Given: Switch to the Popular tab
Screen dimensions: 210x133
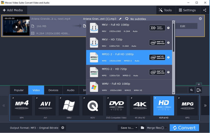Looking at the screenshot, I should click(x=19, y=90).
